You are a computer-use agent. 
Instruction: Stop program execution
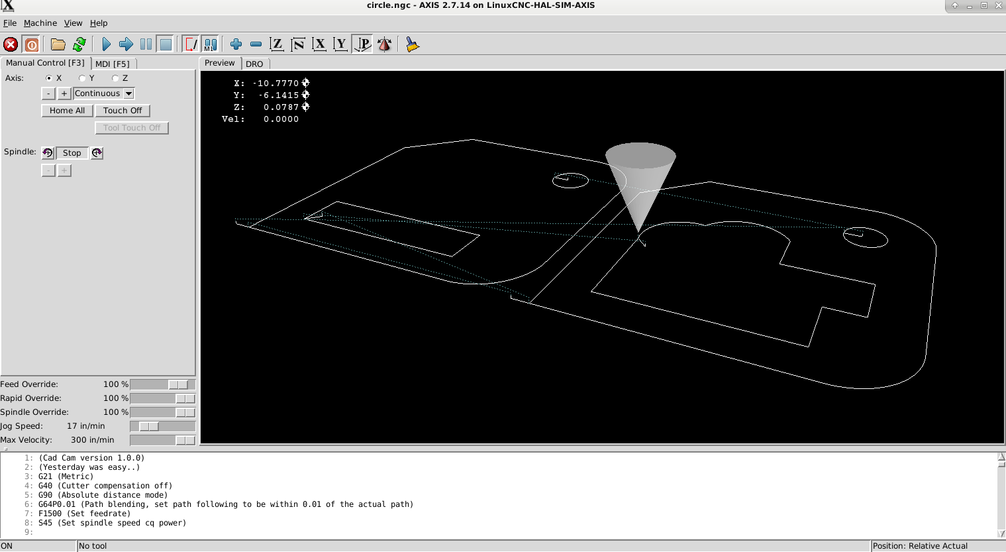click(x=166, y=44)
